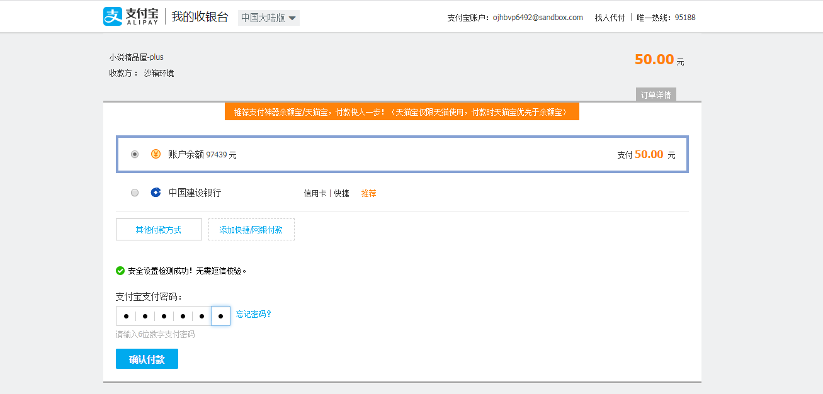Click the 我的收银台 header title
Screen dimensions: 823x394
pyautogui.click(x=200, y=17)
